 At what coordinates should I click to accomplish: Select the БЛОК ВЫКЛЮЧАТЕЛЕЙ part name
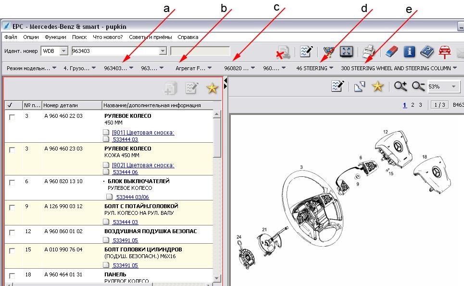[x=138, y=181]
